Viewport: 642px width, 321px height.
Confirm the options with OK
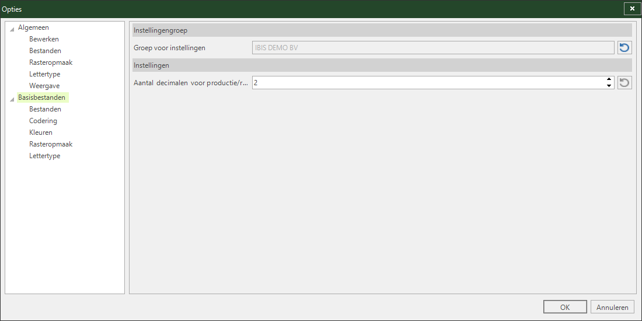click(x=565, y=308)
